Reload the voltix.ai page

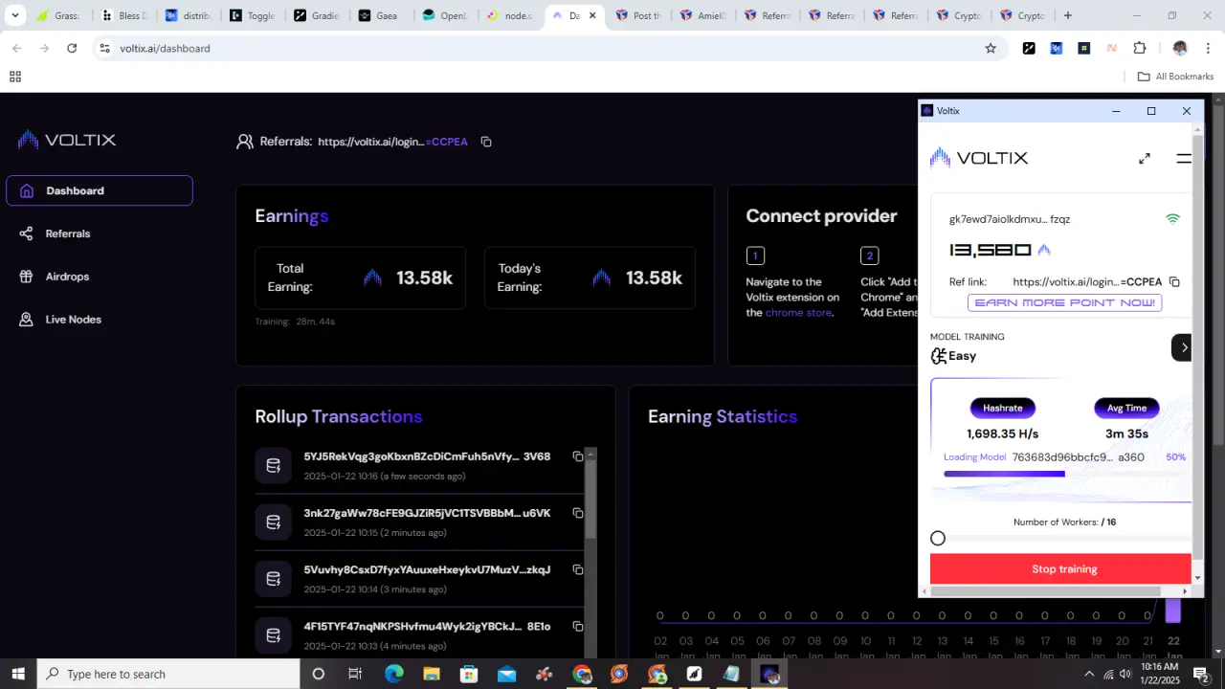pos(72,49)
